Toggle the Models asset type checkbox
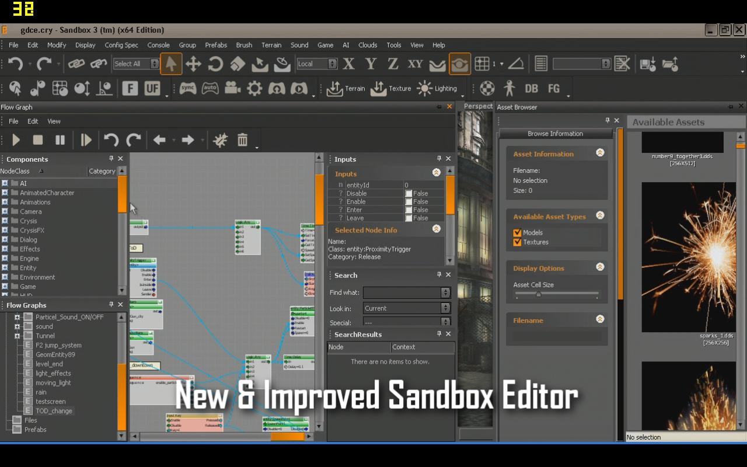 point(517,232)
